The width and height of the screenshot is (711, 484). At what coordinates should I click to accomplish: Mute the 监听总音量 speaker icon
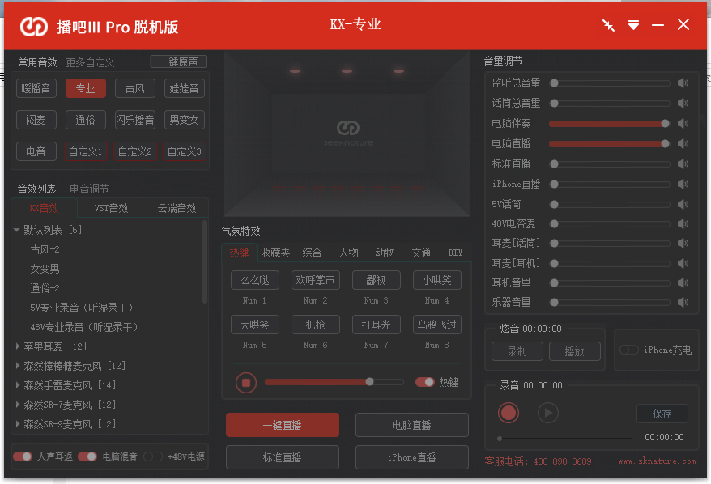(x=683, y=83)
